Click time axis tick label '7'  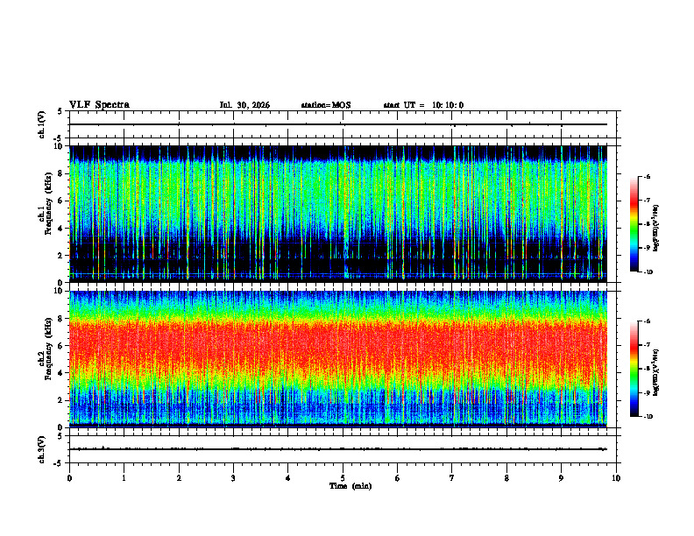click(x=452, y=478)
